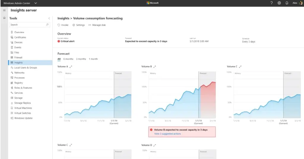Click the Files icon

12,52
